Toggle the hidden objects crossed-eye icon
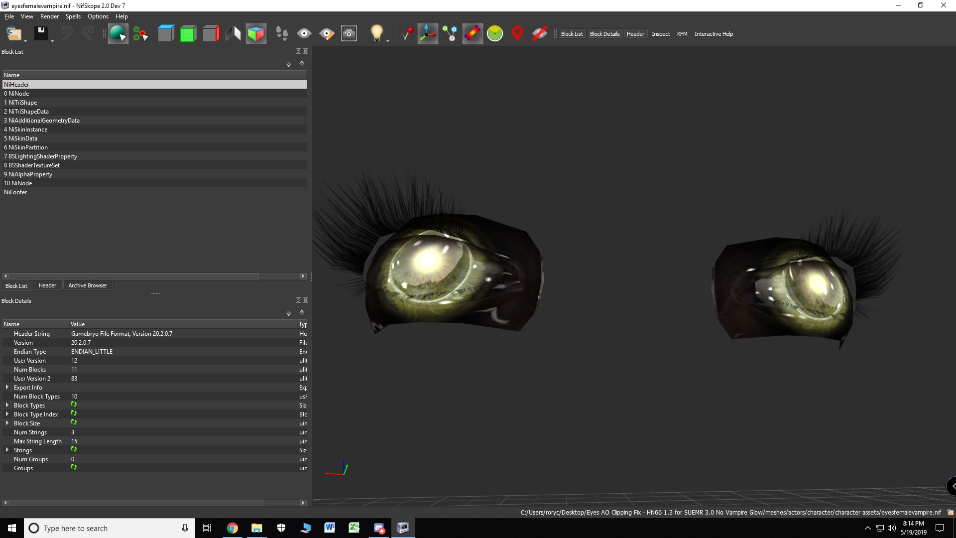956x538 pixels. click(539, 34)
